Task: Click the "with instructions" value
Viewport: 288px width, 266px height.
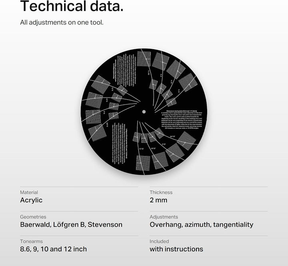Action: pos(176,249)
